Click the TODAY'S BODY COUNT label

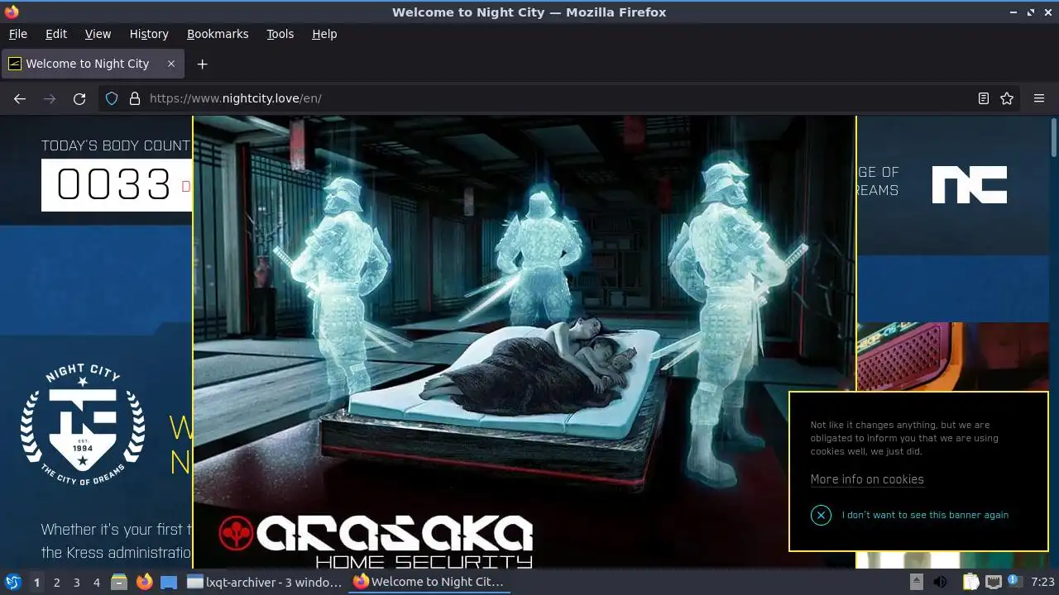tap(116, 145)
